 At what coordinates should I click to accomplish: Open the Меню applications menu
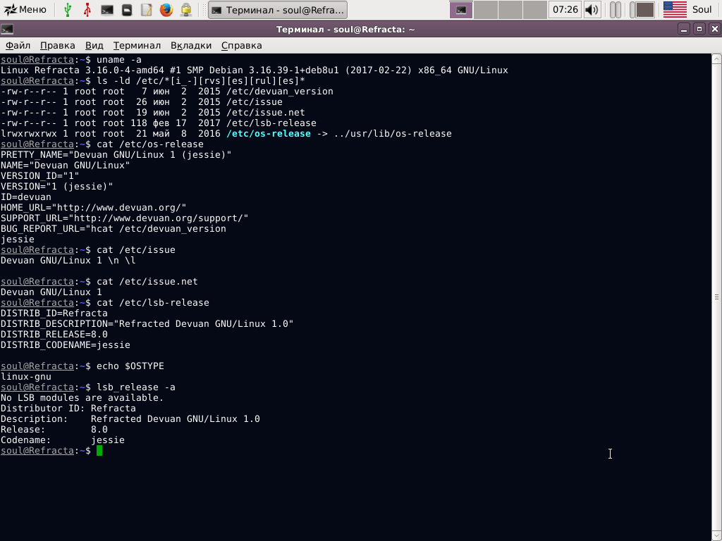tap(25, 9)
